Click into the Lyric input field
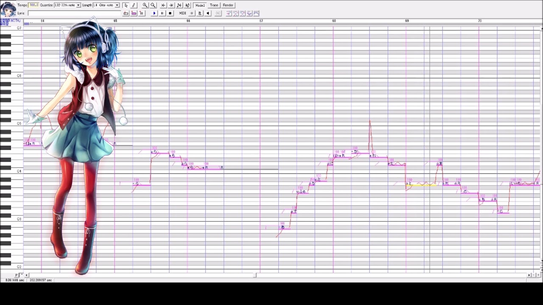 coord(74,13)
